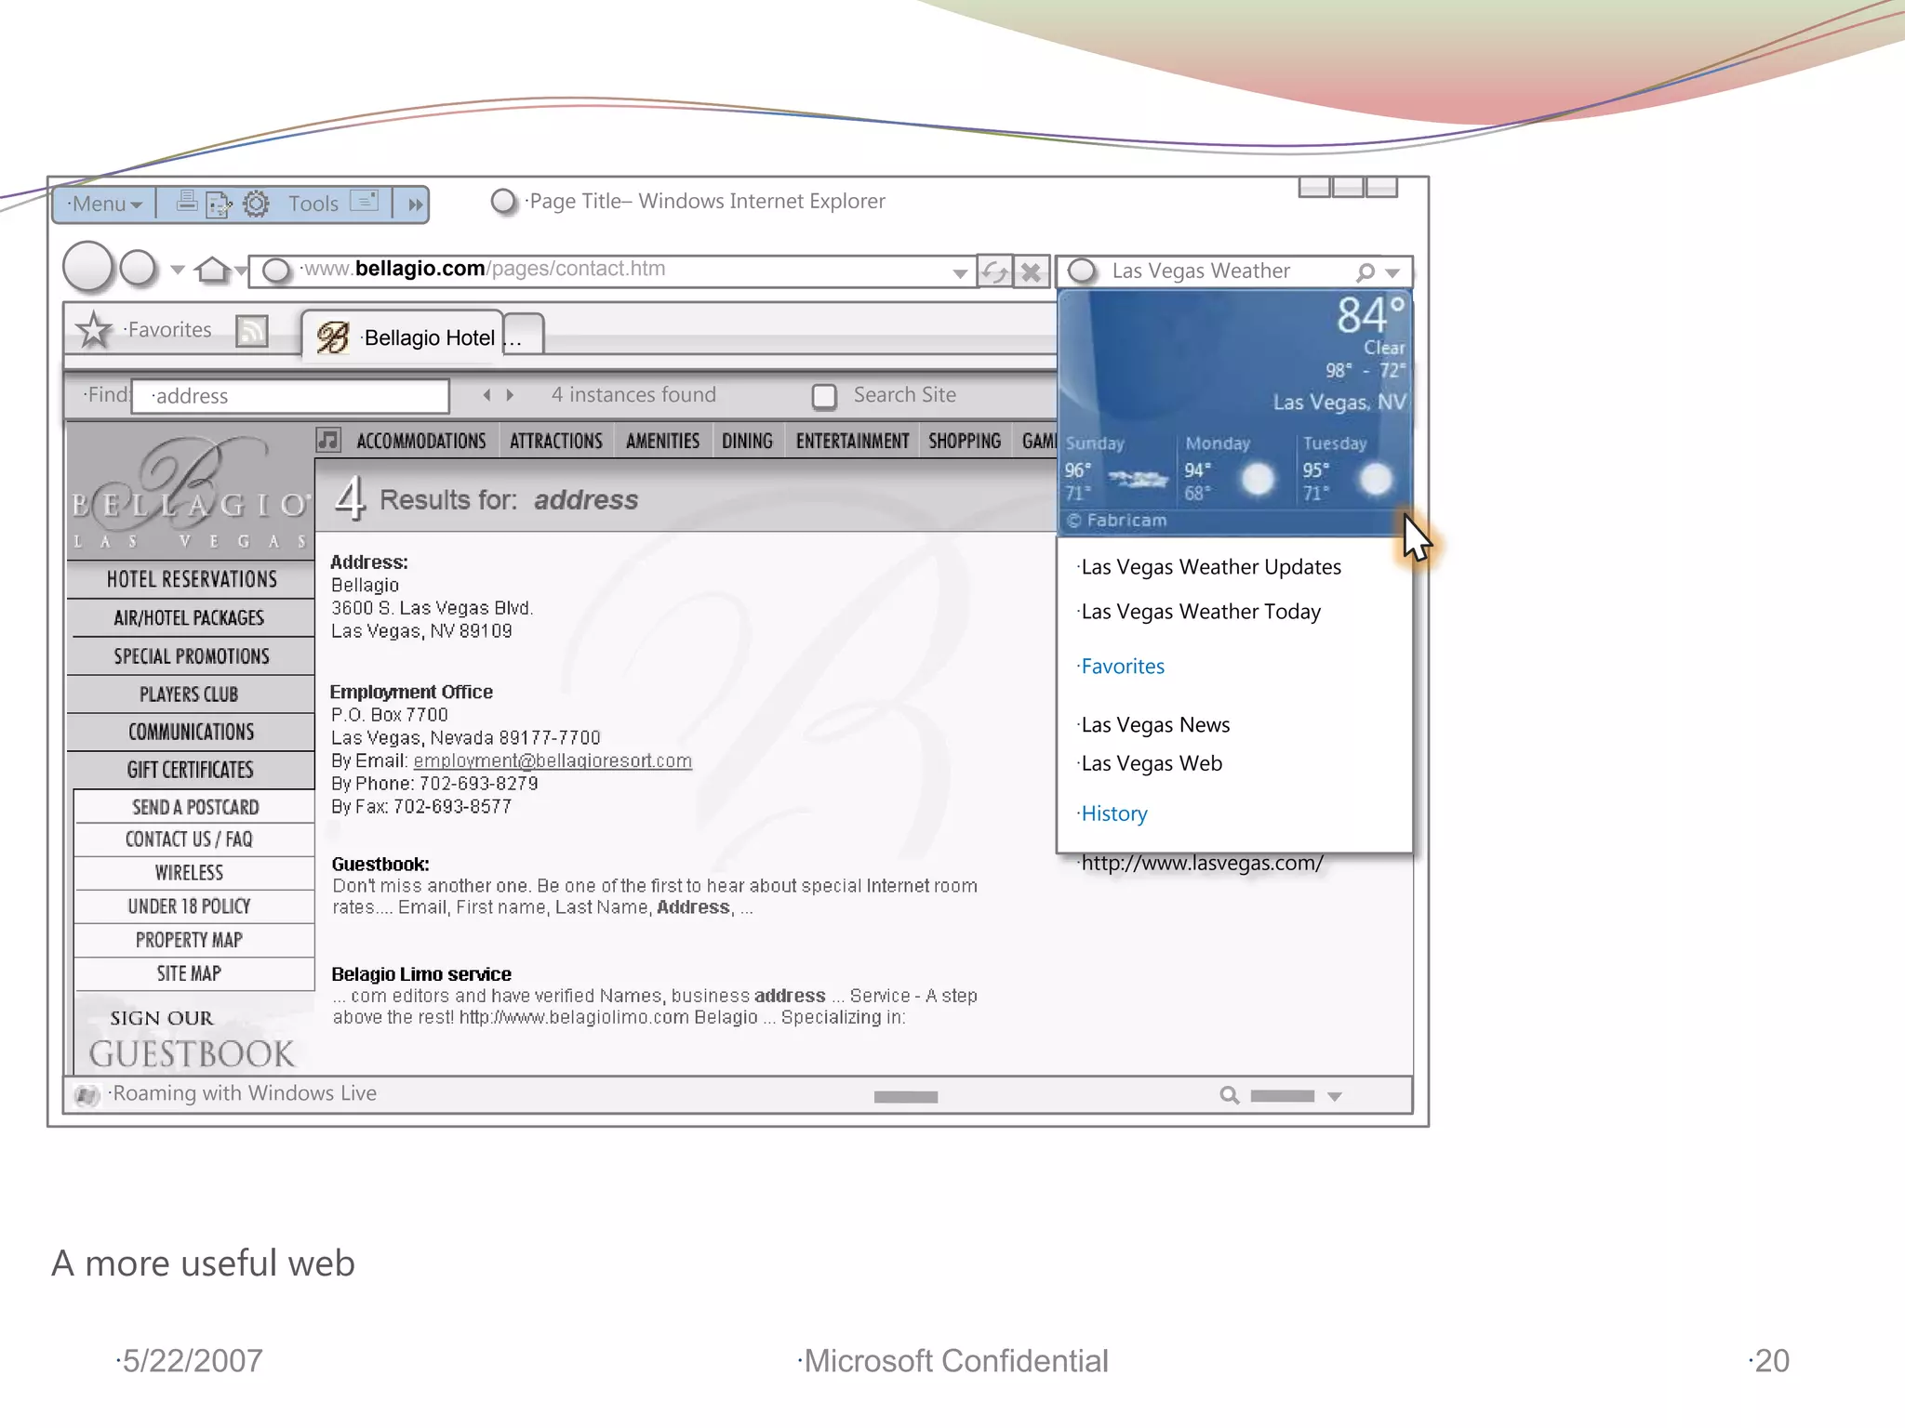Viewport: 1905px width, 1428px height.
Task: Open the Menu dropdown in the toolbar
Action: 104,204
